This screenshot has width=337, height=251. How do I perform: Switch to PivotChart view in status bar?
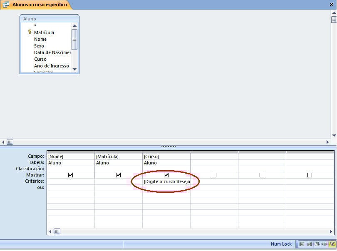(317, 244)
